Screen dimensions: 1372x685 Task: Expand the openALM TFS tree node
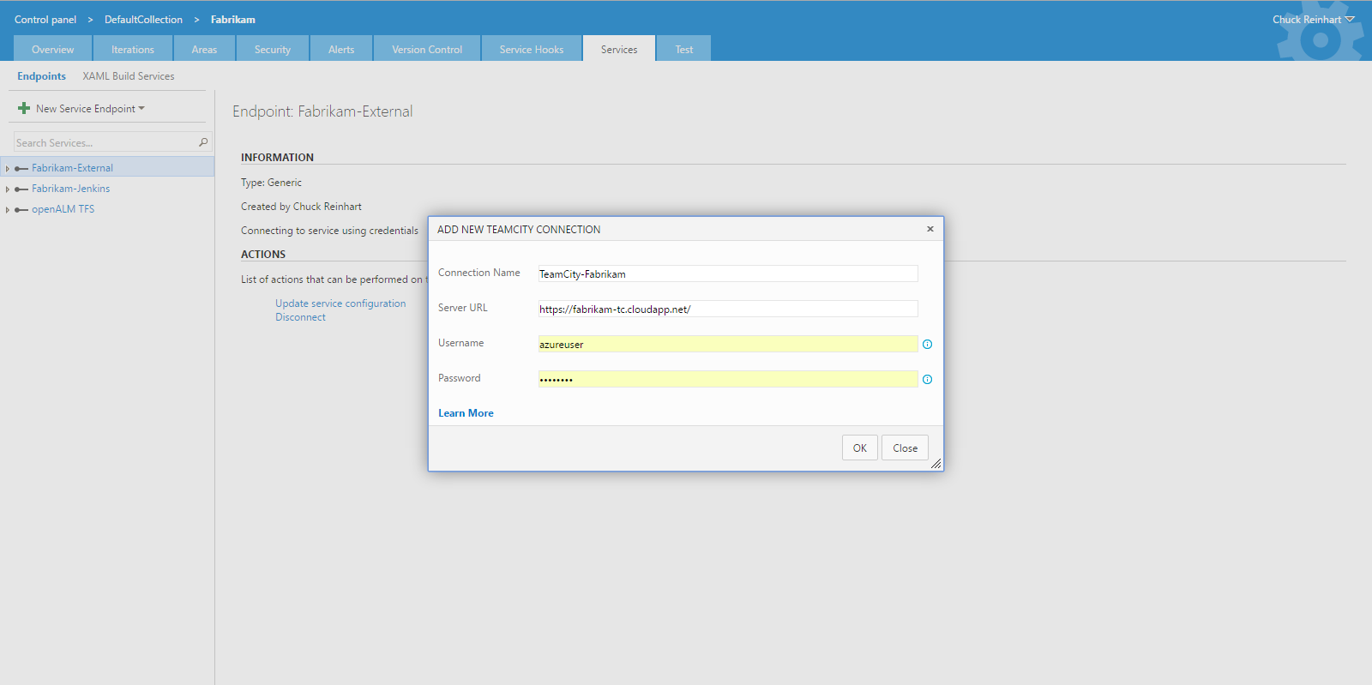click(8, 209)
